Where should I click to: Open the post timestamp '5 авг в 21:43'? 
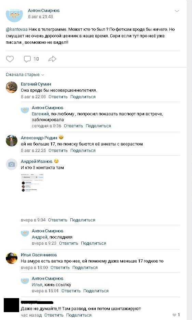pos(40,17)
